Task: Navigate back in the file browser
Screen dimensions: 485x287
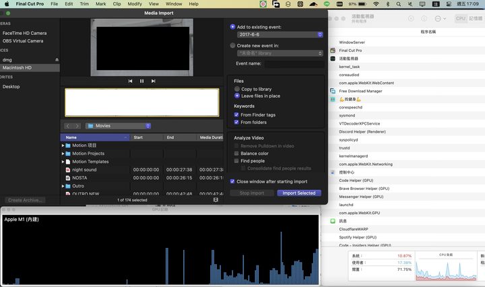Action: (68, 126)
